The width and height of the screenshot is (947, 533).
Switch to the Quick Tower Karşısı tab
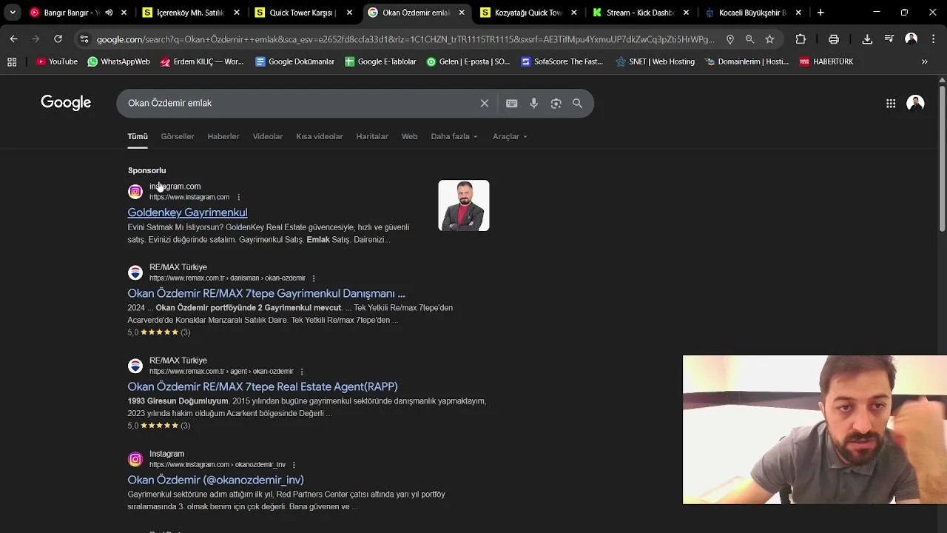302,13
